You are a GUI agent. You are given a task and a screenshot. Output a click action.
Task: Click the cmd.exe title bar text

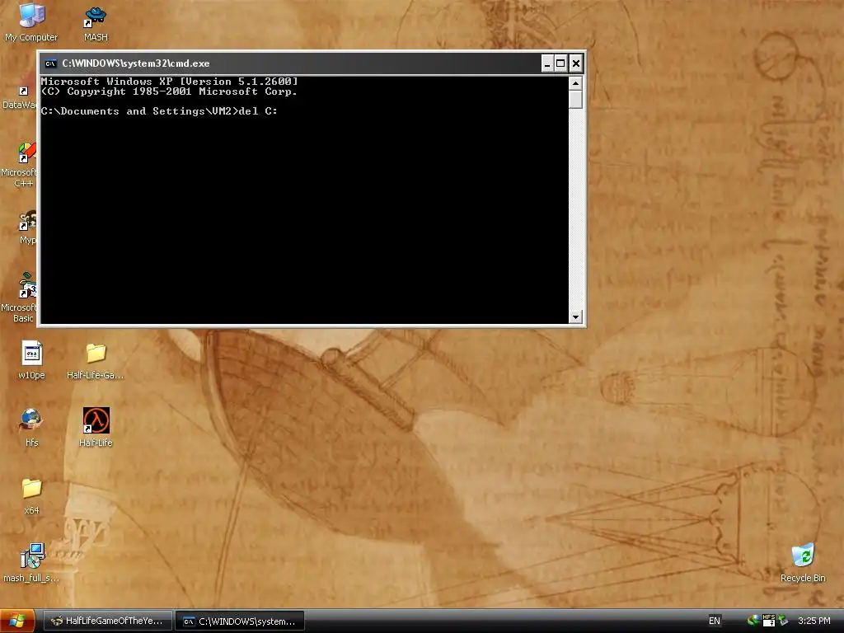point(136,63)
